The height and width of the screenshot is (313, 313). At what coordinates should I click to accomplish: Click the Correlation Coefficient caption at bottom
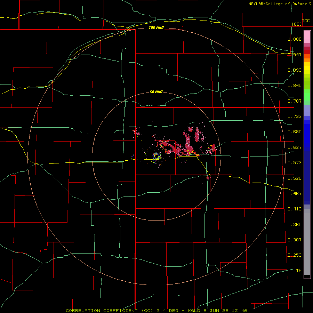coord(156,311)
